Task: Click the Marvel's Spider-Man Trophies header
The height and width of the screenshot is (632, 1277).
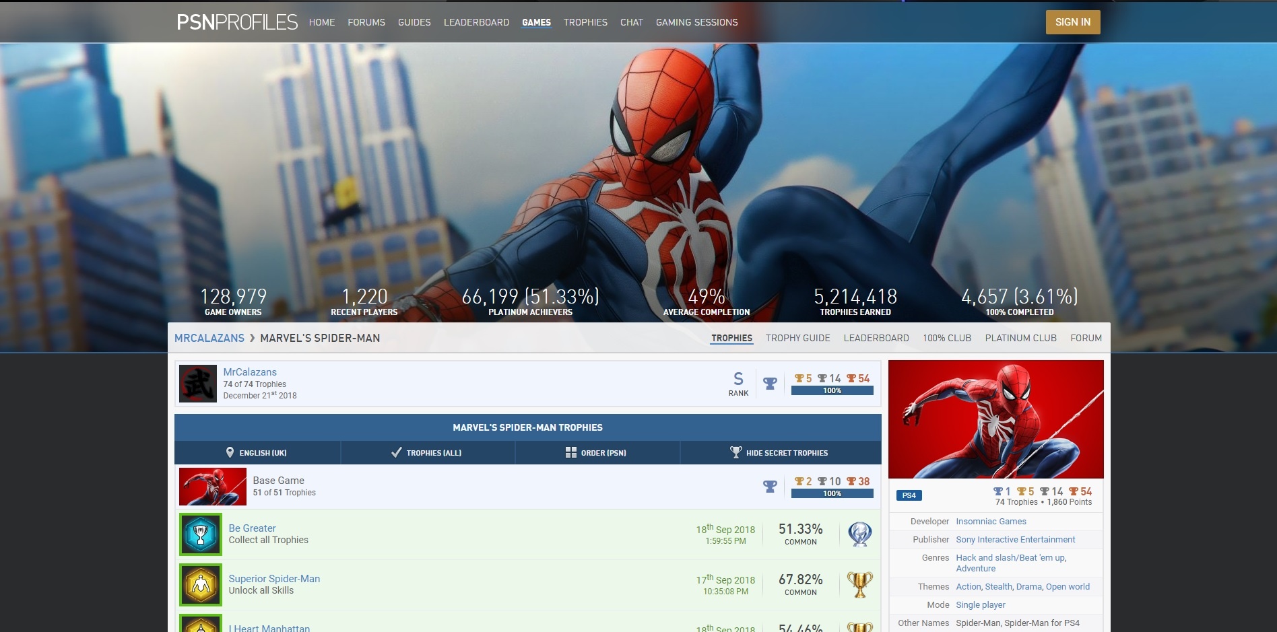Action: pyautogui.click(x=528, y=427)
